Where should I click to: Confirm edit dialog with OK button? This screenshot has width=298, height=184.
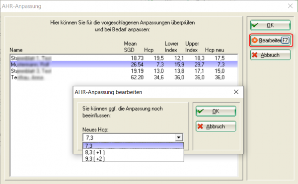pyautogui.click(x=216, y=111)
